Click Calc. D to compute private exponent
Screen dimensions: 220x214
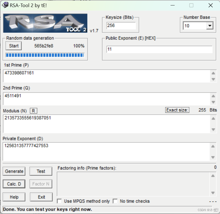[14, 184]
